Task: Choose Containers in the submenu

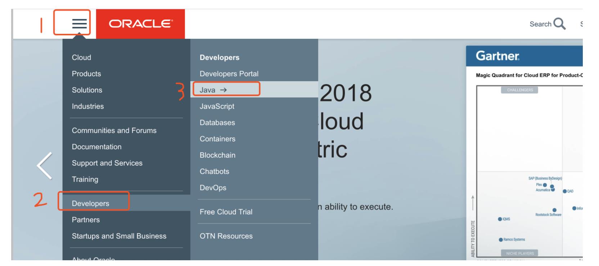Action: pyautogui.click(x=217, y=139)
